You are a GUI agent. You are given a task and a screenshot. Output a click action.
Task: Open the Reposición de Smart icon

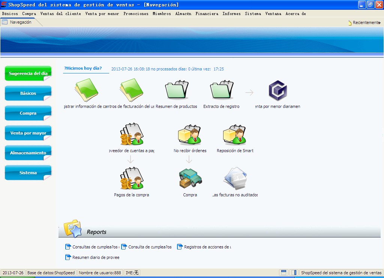tap(235, 135)
